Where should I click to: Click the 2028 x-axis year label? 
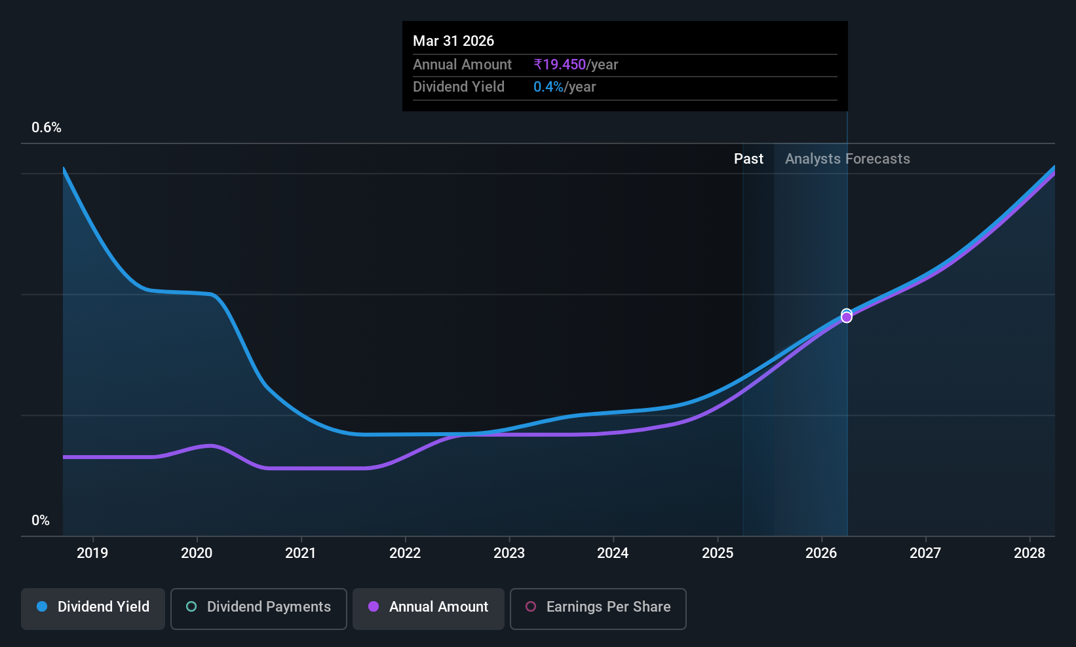[x=1029, y=553]
